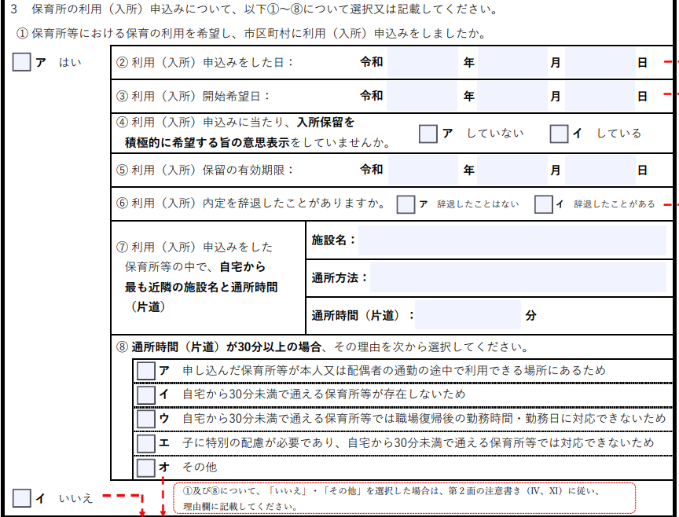Click the year field for ② 申込みをした日

coord(422,62)
